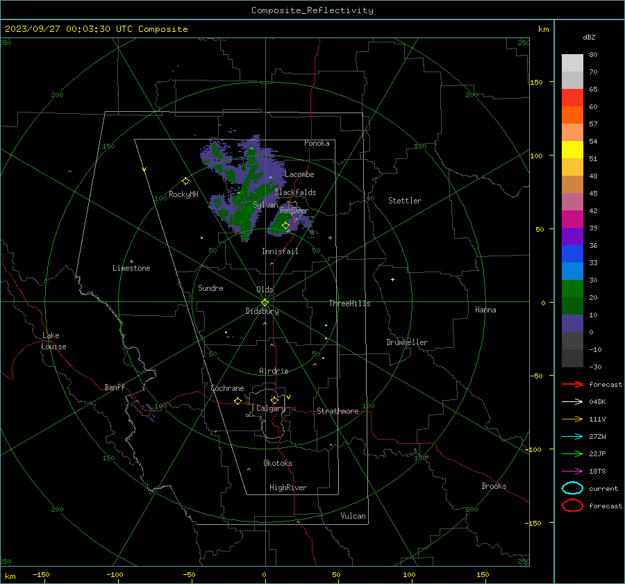Click the Cochrane town label
625x584 pixels.
[x=227, y=388]
